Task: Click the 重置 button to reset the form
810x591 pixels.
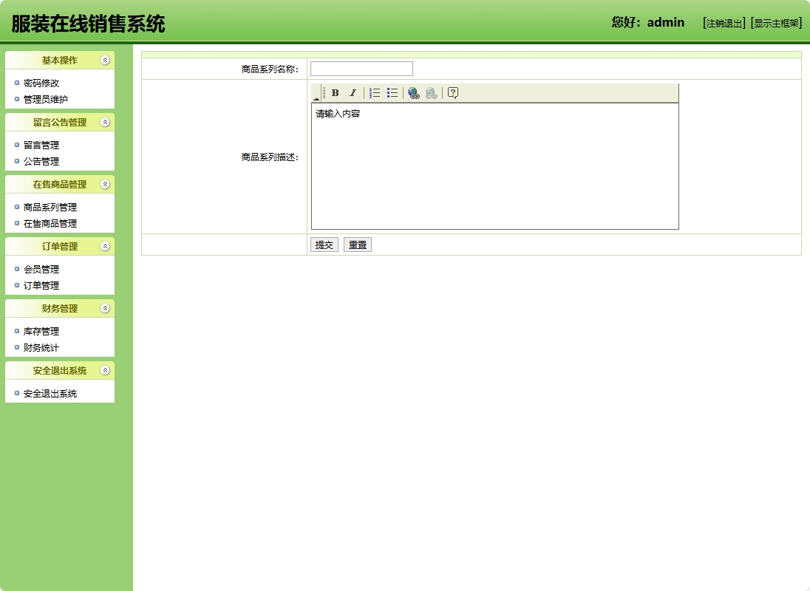Action: click(357, 244)
